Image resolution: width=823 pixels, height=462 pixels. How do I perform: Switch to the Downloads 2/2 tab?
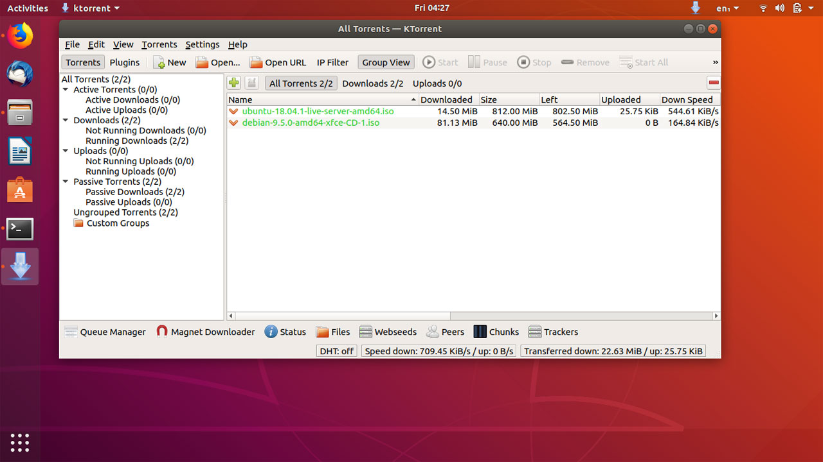click(x=373, y=83)
